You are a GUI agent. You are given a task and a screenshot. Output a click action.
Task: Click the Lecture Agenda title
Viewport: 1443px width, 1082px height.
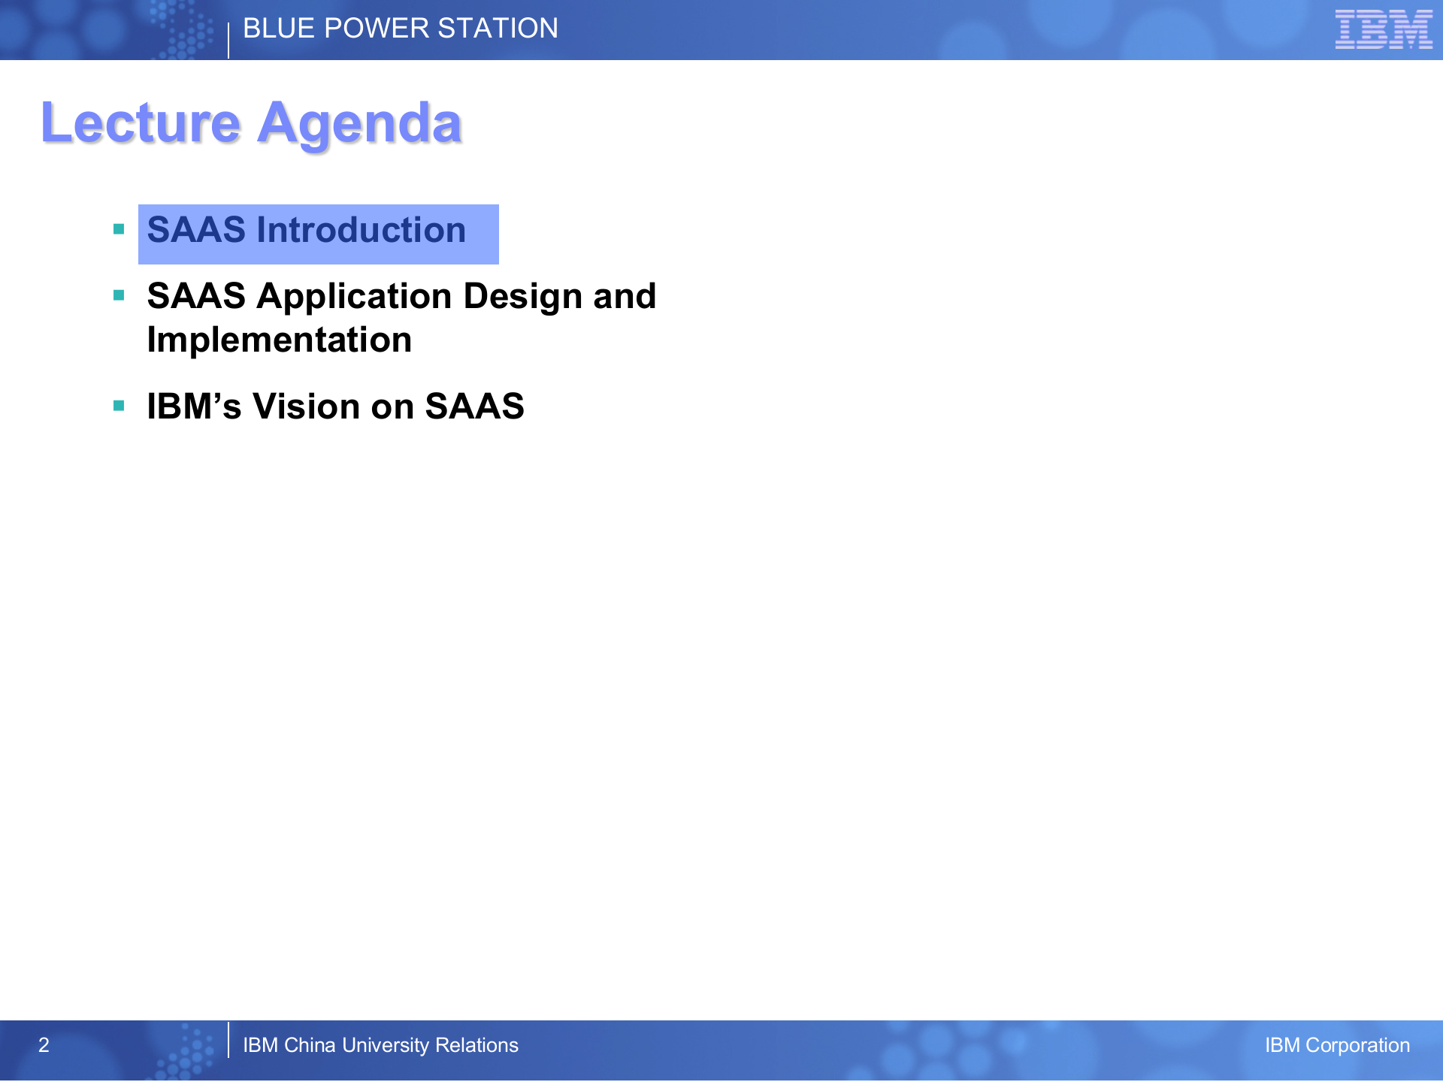251,122
